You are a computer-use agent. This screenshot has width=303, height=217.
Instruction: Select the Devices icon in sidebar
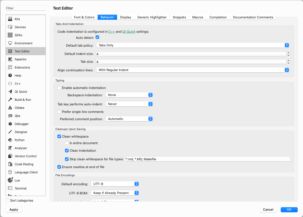tap(10, 27)
